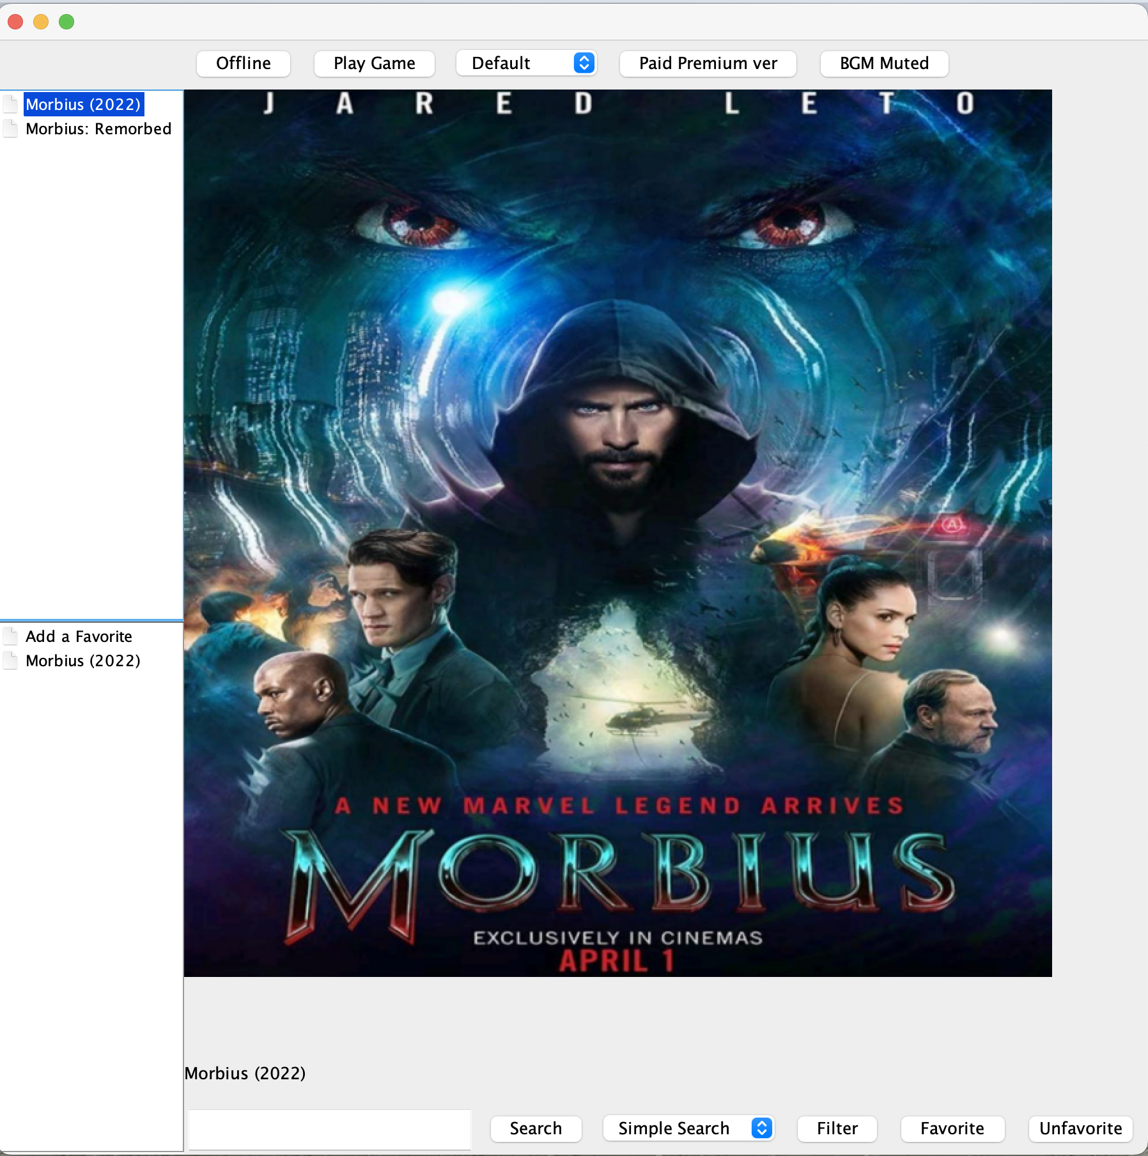
Task: Launch Play Game
Action: [x=374, y=63]
